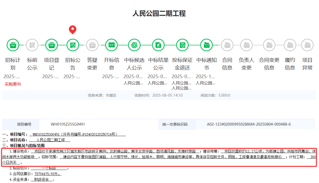Click the date under 招标计划
The height and width of the screenshot is (183, 319).
(x=12, y=77)
